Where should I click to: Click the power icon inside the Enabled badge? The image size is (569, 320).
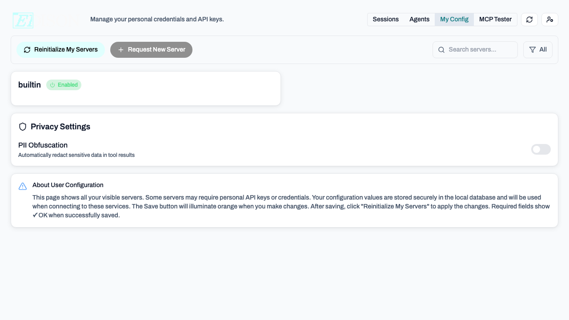pyautogui.click(x=52, y=85)
